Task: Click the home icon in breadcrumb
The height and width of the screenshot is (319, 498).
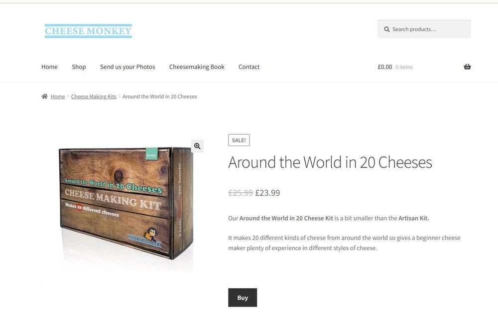Action: (x=44, y=96)
